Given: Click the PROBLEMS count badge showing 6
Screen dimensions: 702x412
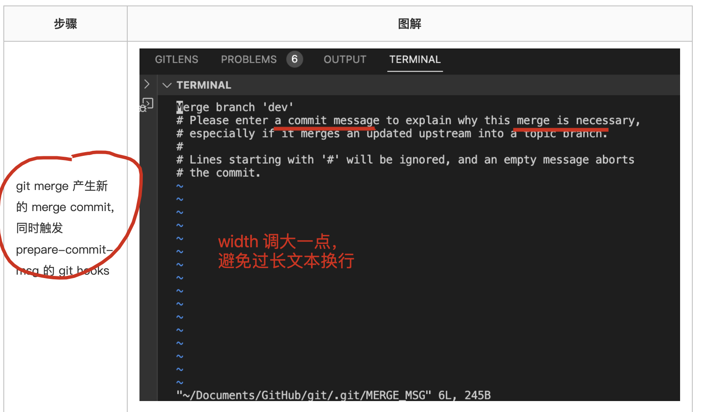Looking at the screenshot, I should 295,59.
